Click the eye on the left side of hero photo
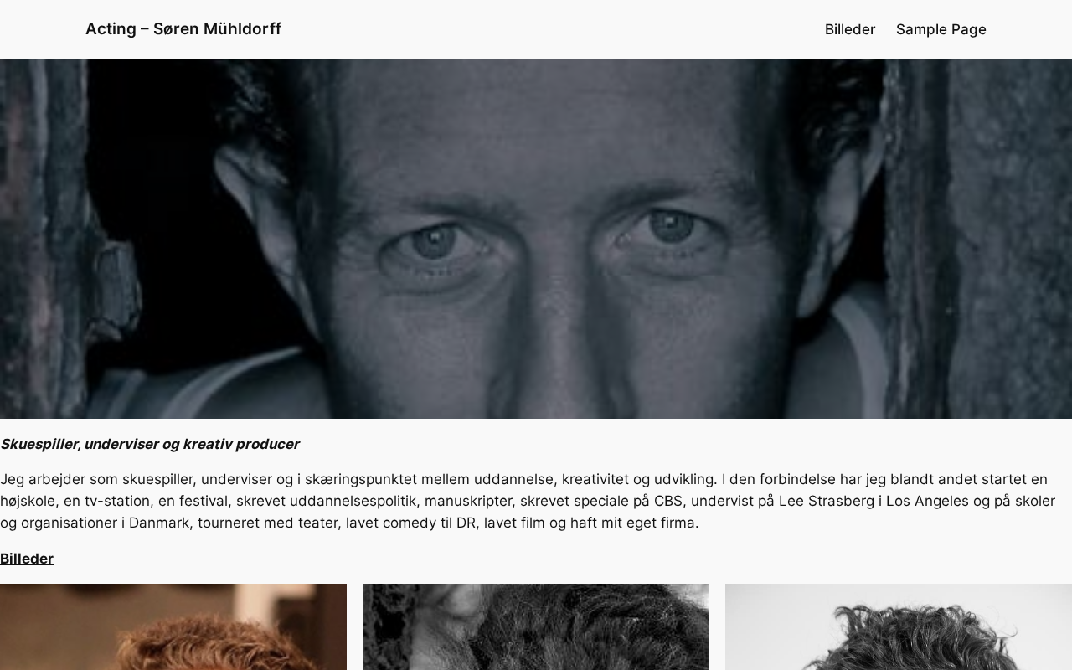The image size is (1072, 670). [433, 243]
